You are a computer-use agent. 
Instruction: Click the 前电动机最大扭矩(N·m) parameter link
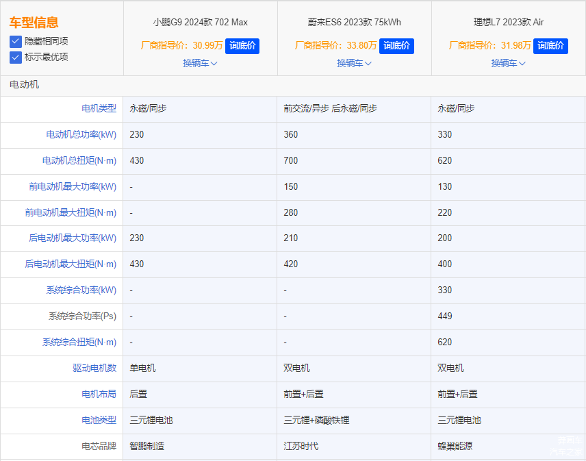71,213
